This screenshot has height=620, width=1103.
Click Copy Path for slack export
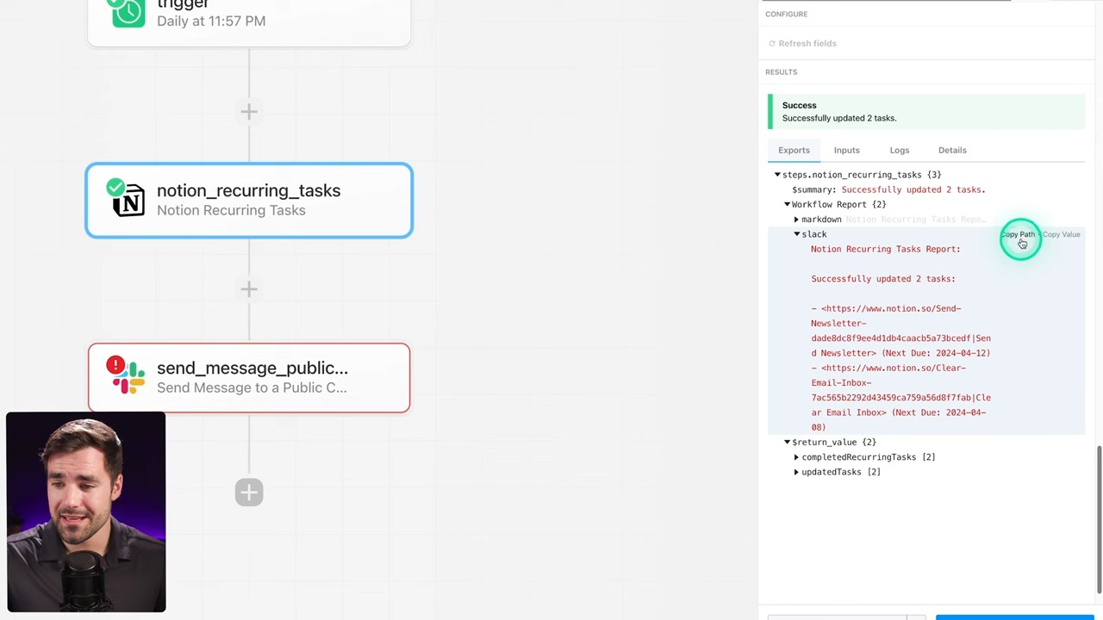1018,234
